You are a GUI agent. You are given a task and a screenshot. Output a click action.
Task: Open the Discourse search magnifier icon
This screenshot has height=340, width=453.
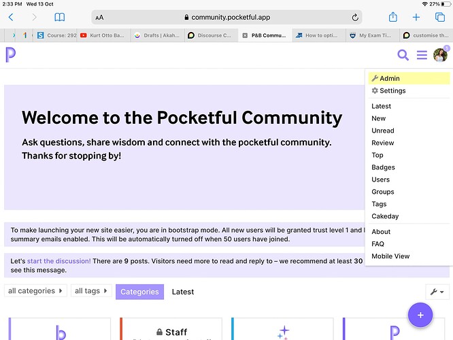tap(403, 54)
